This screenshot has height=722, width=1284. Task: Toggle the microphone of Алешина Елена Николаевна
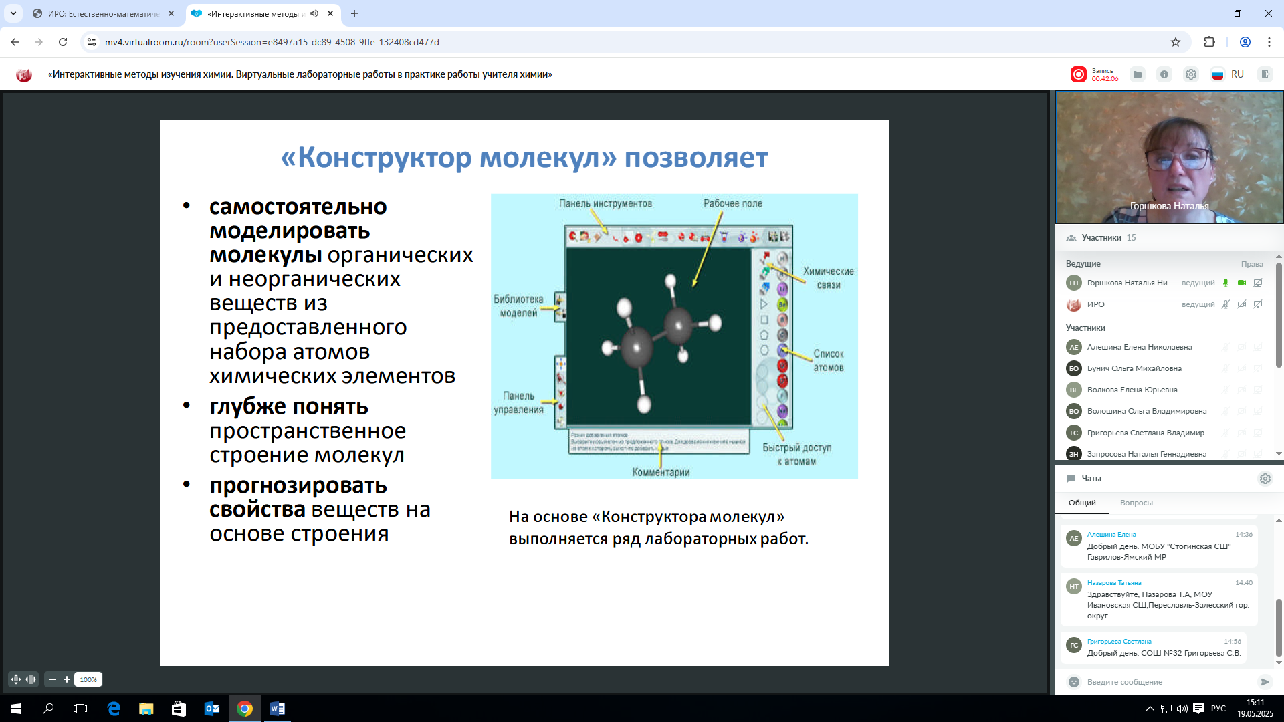[x=1226, y=347]
